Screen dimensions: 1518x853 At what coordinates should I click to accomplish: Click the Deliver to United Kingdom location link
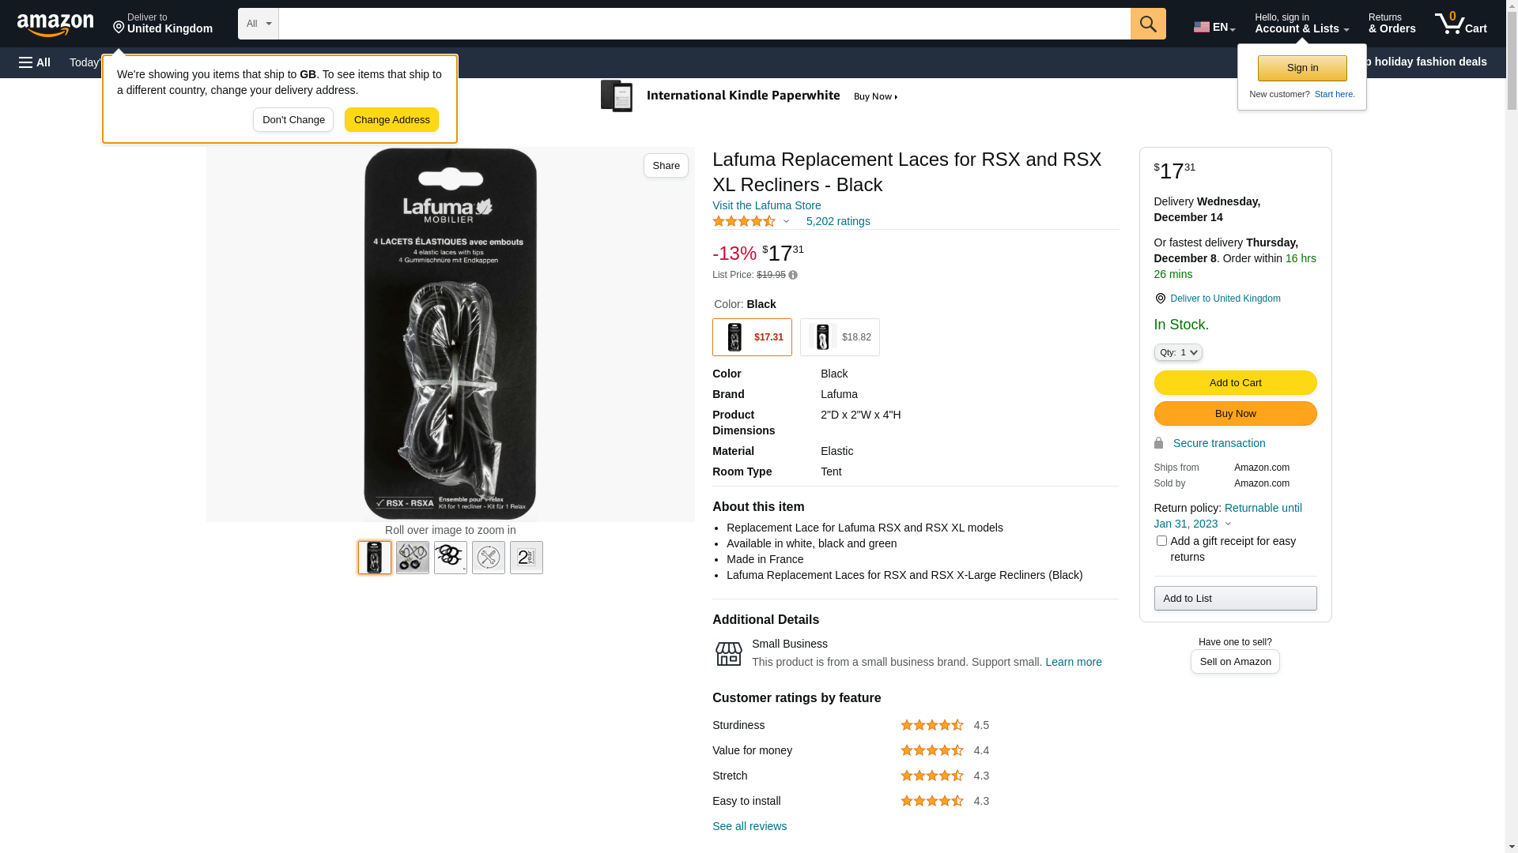[x=1225, y=299]
